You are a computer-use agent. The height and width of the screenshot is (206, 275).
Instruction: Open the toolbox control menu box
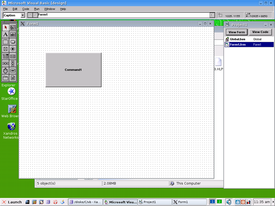(3, 22)
